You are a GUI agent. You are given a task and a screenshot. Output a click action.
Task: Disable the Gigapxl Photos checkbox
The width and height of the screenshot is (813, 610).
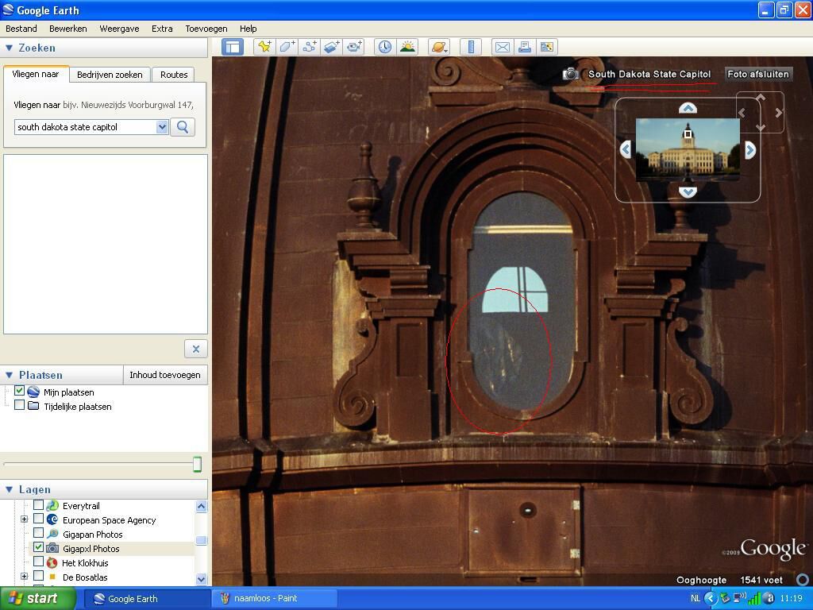tap(38, 547)
